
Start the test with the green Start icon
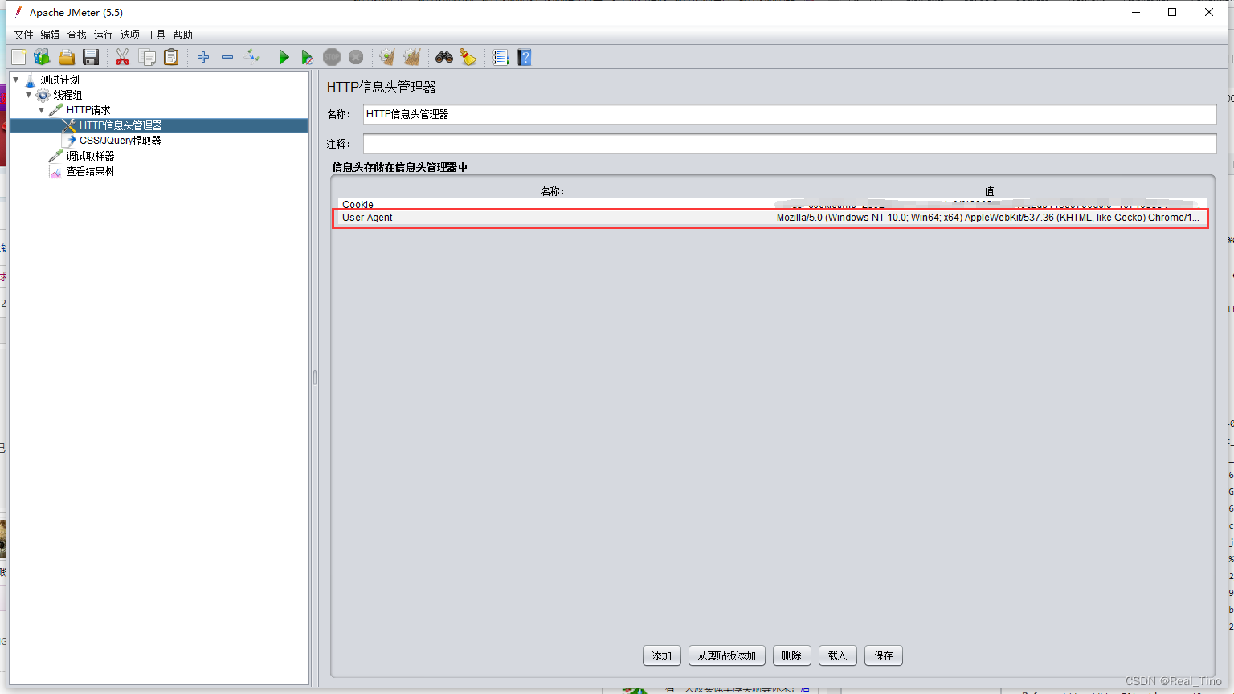[284, 57]
